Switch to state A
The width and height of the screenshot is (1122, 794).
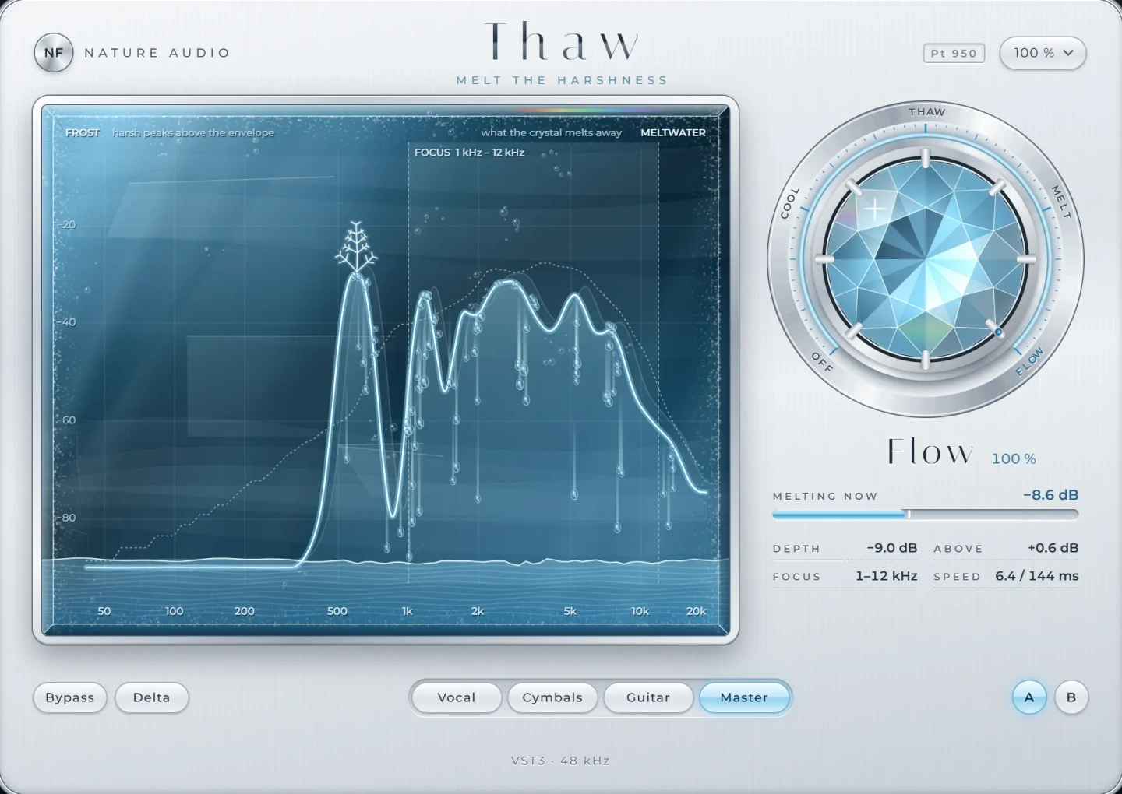pyautogui.click(x=1029, y=697)
